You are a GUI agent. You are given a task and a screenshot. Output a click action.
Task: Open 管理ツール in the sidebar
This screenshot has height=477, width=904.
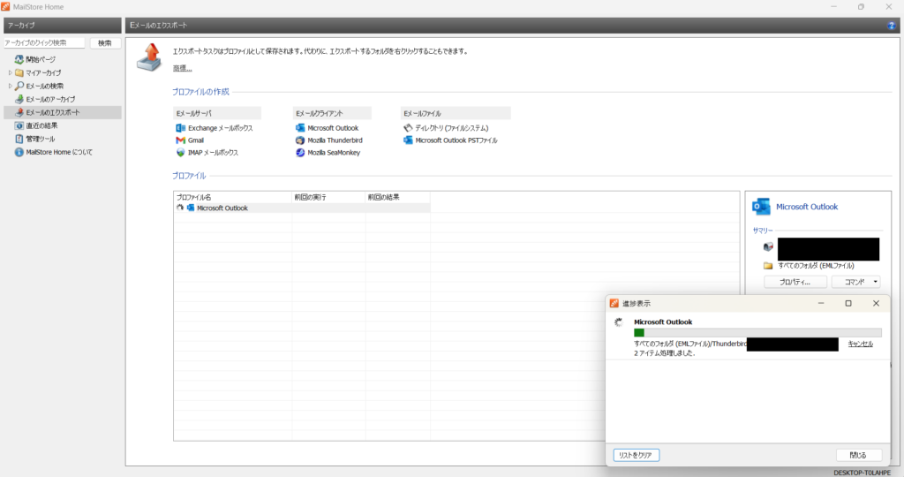pos(41,139)
